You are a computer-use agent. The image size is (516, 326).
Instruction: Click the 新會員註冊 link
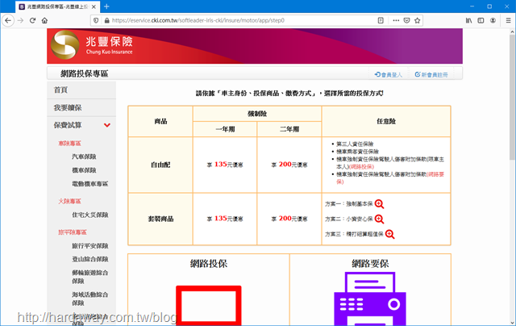pos(431,75)
